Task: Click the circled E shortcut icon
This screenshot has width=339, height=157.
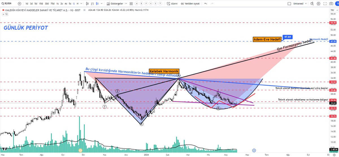Action: click(142, 4)
